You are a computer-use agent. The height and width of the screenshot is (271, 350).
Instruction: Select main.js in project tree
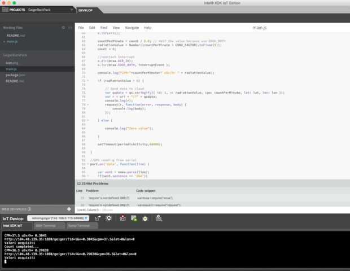[x=11, y=69]
